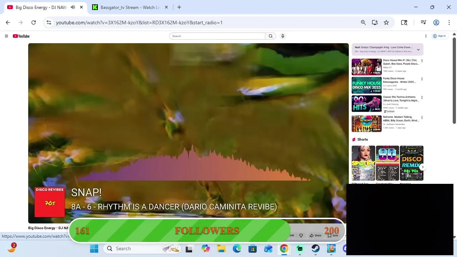Viewport: 457px width, 257px height.
Task: Open options menu for Classic 90s Techno Anthems
Action: [x=422, y=97]
